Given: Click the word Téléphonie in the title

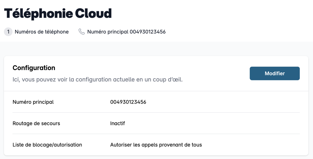Looking at the screenshot, I should point(39,14).
